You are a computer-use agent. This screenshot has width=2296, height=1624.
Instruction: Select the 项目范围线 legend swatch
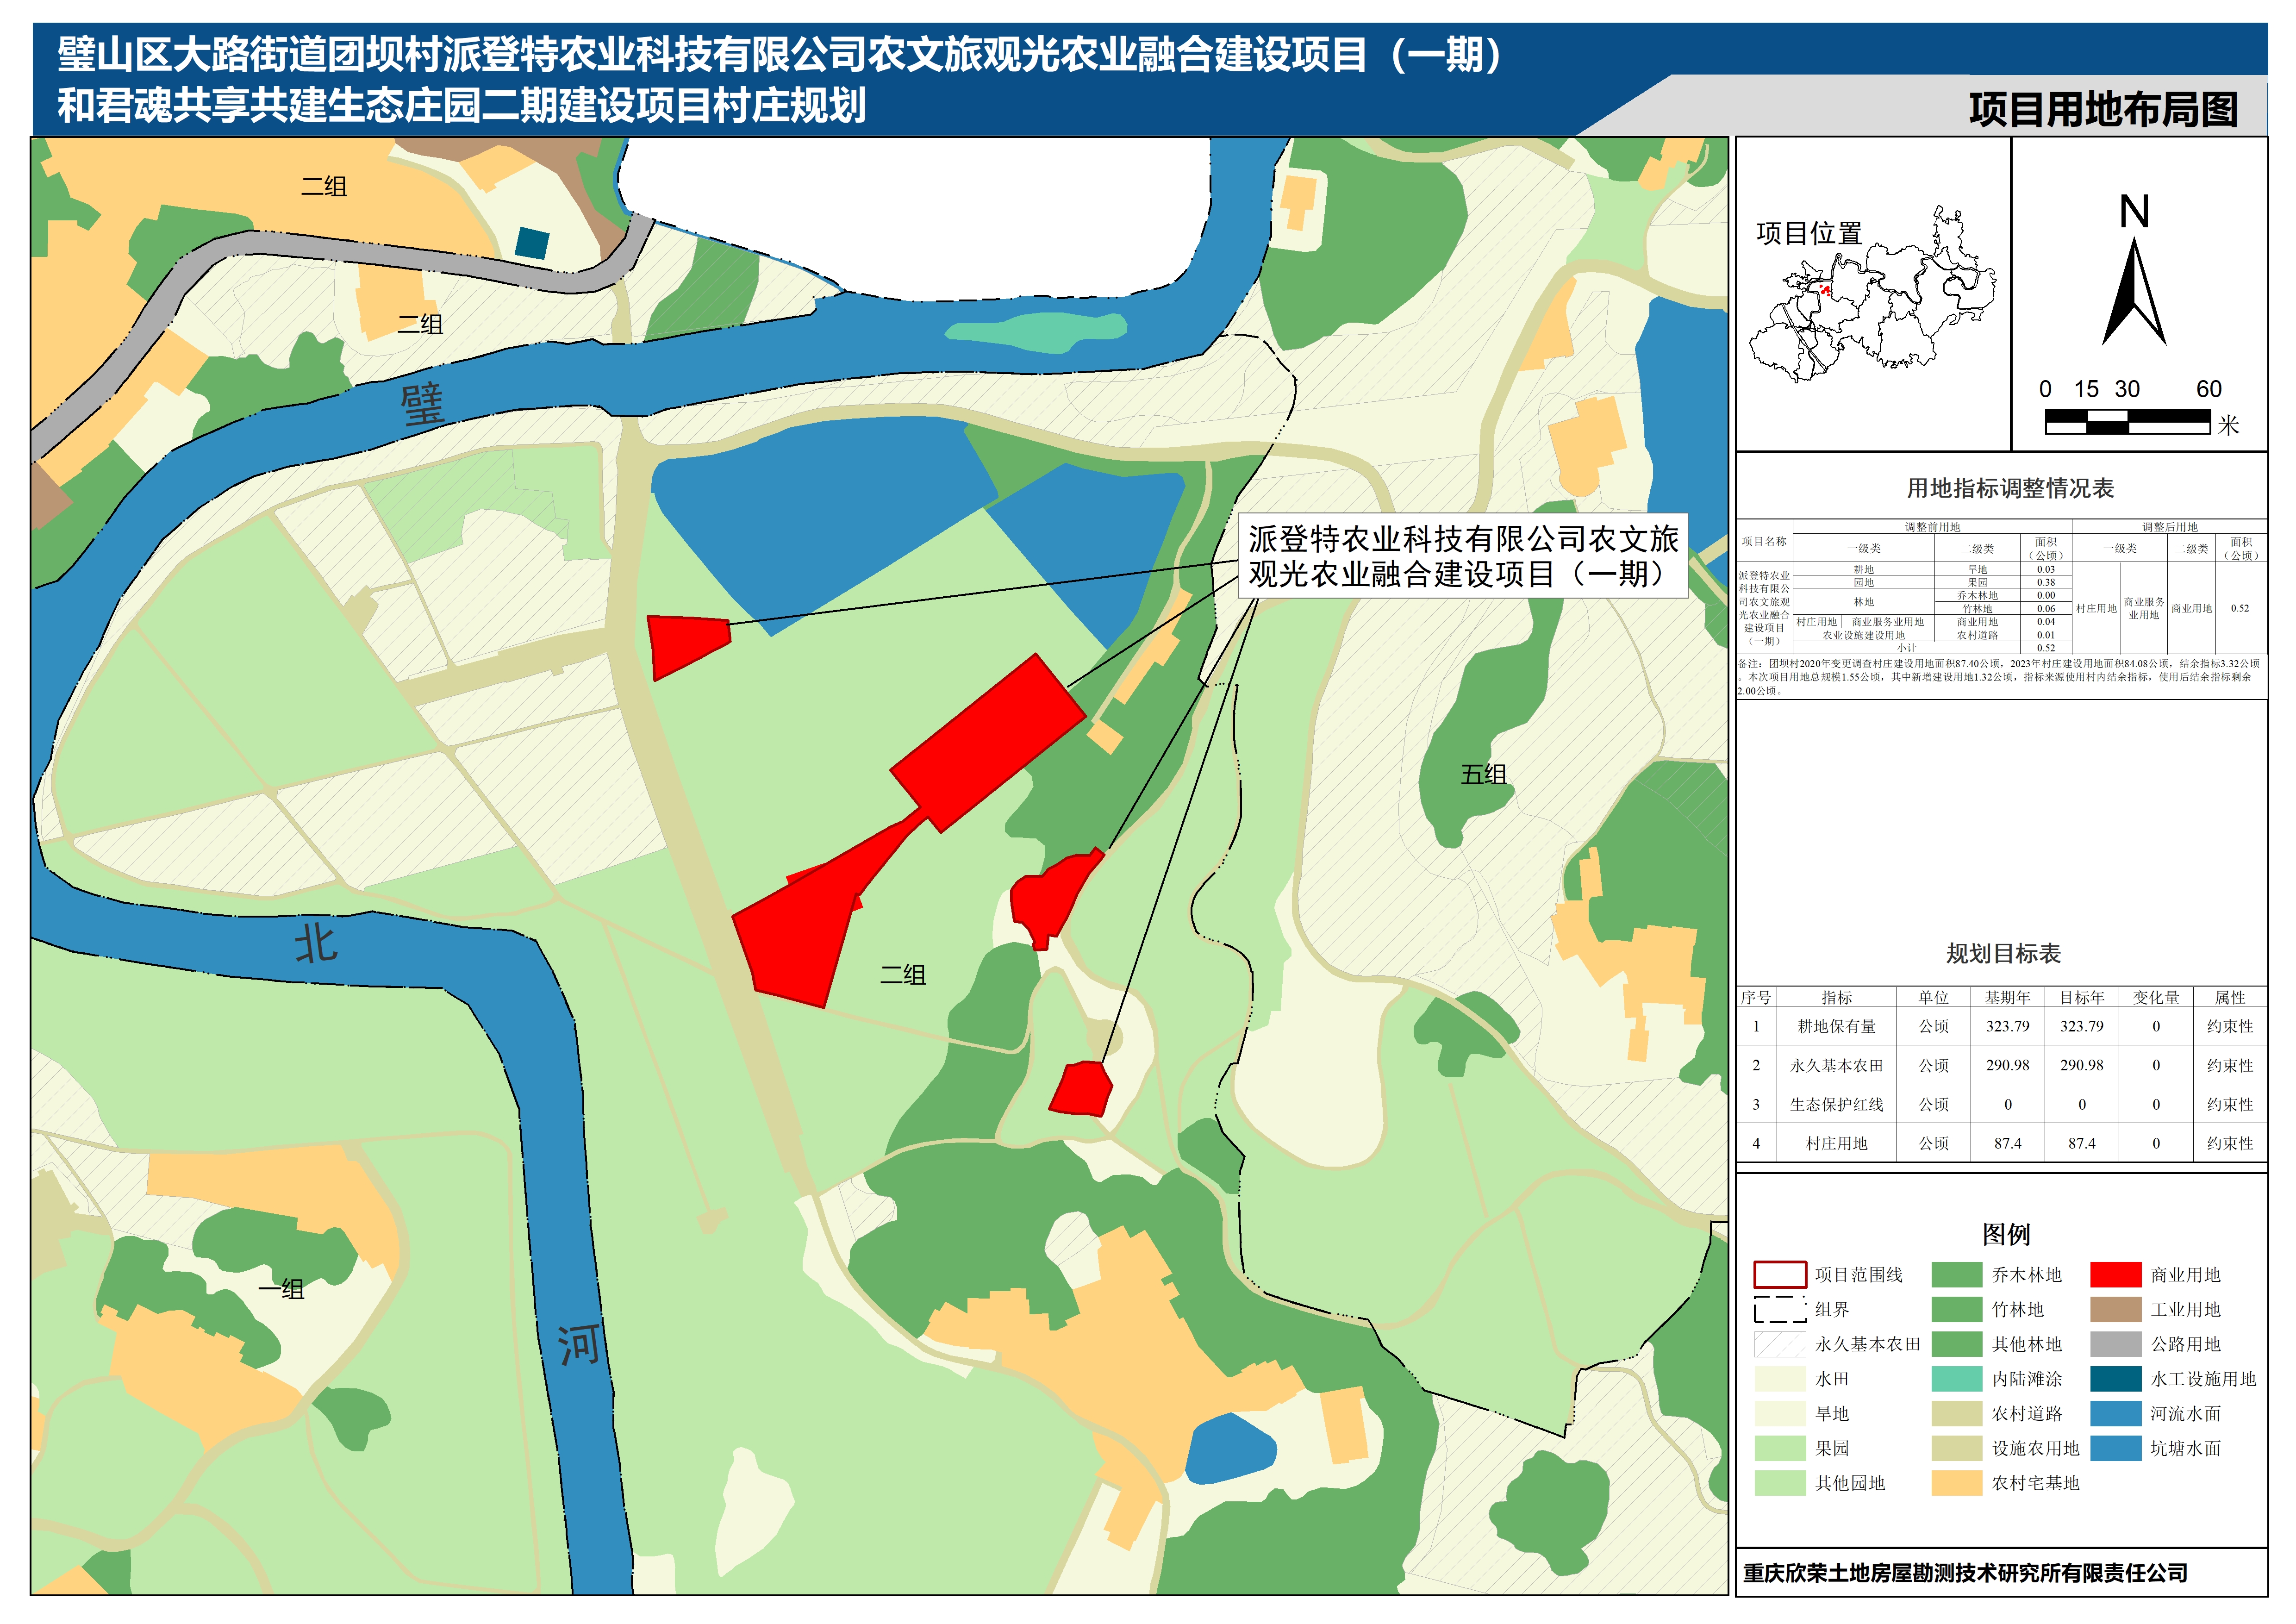tap(1780, 1275)
